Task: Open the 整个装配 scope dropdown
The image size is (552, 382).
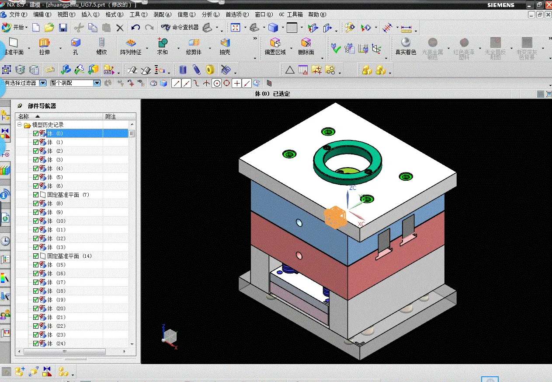Action: (97, 83)
